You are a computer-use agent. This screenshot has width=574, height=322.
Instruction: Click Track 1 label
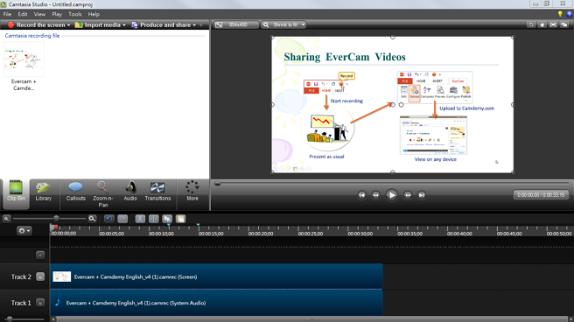point(21,303)
